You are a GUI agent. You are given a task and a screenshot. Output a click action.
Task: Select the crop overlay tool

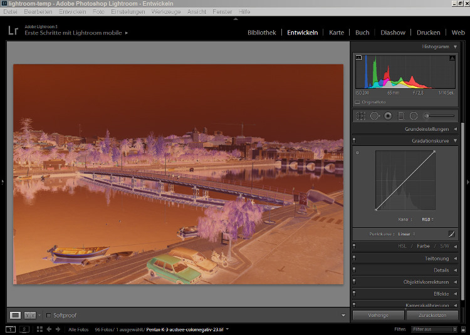tap(361, 116)
